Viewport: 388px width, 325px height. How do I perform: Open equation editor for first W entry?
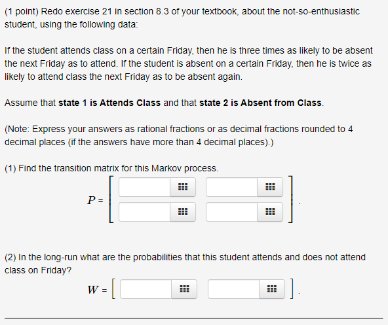point(184,289)
